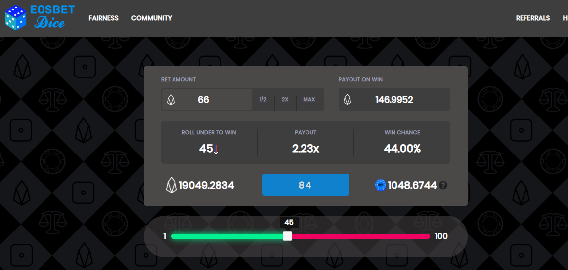Click the ROLL UNDER TO WIN label
568x270 pixels.
tap(209, 132)
